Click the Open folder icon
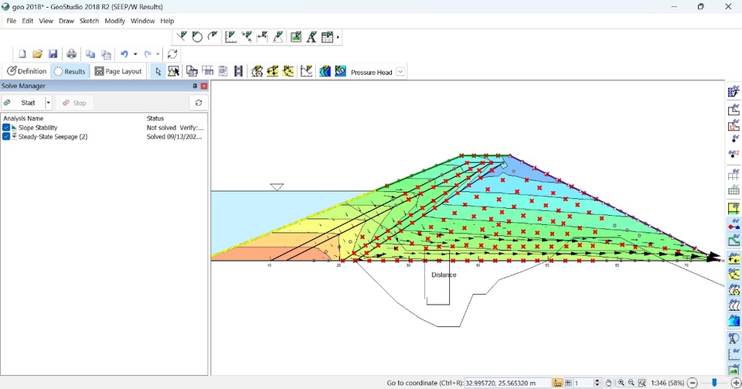This screenshot has width=742, height=389. [x=37, y=54]
